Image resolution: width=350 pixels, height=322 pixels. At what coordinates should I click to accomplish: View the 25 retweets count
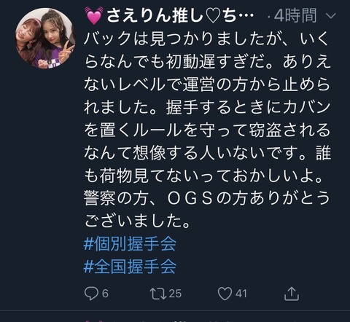(175, 294)
